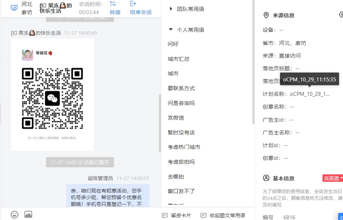Click the quick phrases panel scrollbar
The height and width of the screenshot is (220, 343).
[253, 62]
